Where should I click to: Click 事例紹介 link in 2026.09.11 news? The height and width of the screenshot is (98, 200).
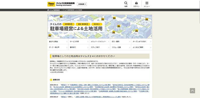point(64,85)
